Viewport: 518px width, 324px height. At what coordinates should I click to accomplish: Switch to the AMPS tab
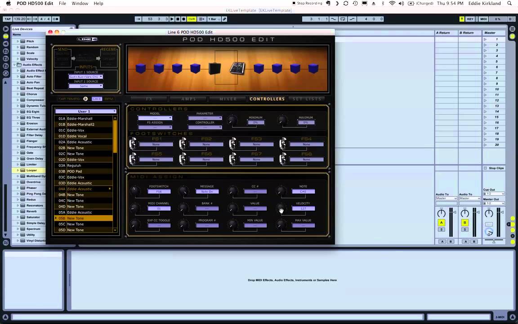[x=189, y=99]
